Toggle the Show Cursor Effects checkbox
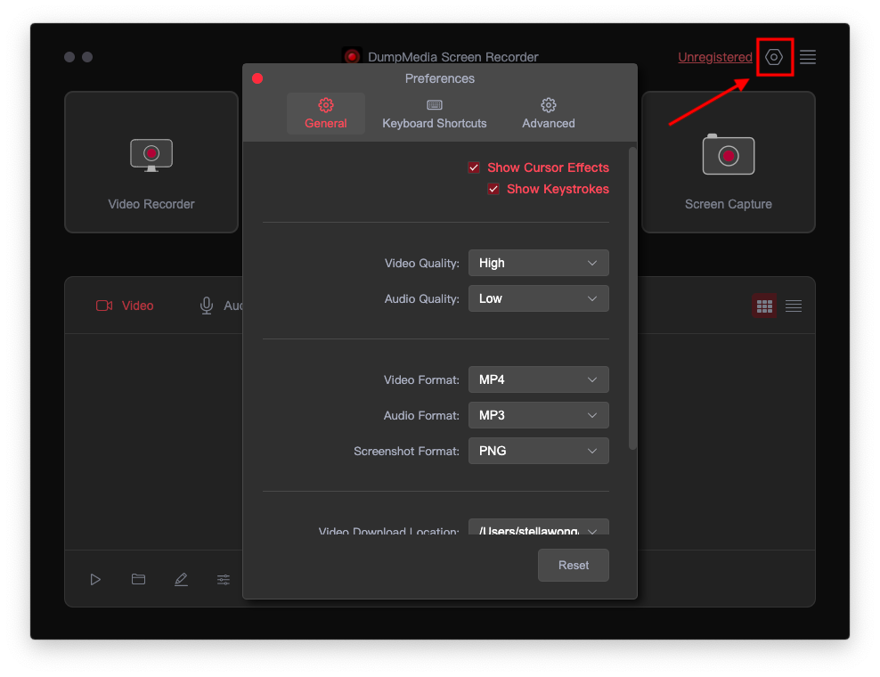This screenshot has height=677, width=880. tap(474, 167)
